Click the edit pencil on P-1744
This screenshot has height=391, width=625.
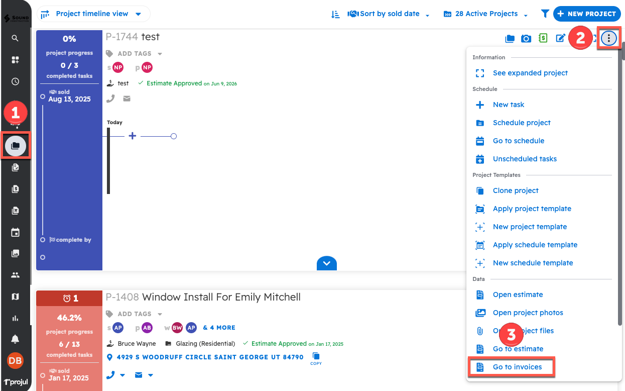click(561, 38)
